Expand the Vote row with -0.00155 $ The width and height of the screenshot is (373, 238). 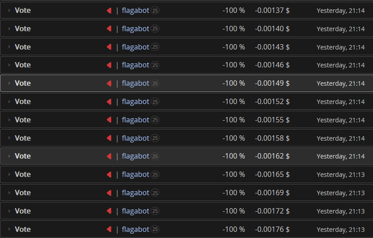(x=9, y=120)
